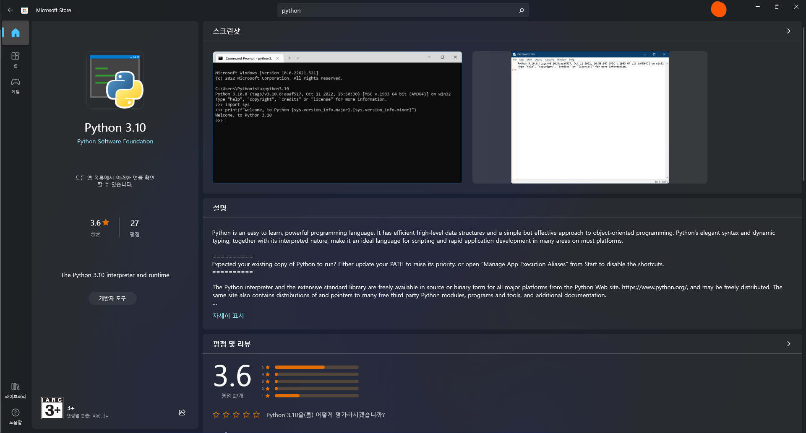Go back with the arrow icon
The width and height of the screenshot is (806, 433).
tap(10, 10)
